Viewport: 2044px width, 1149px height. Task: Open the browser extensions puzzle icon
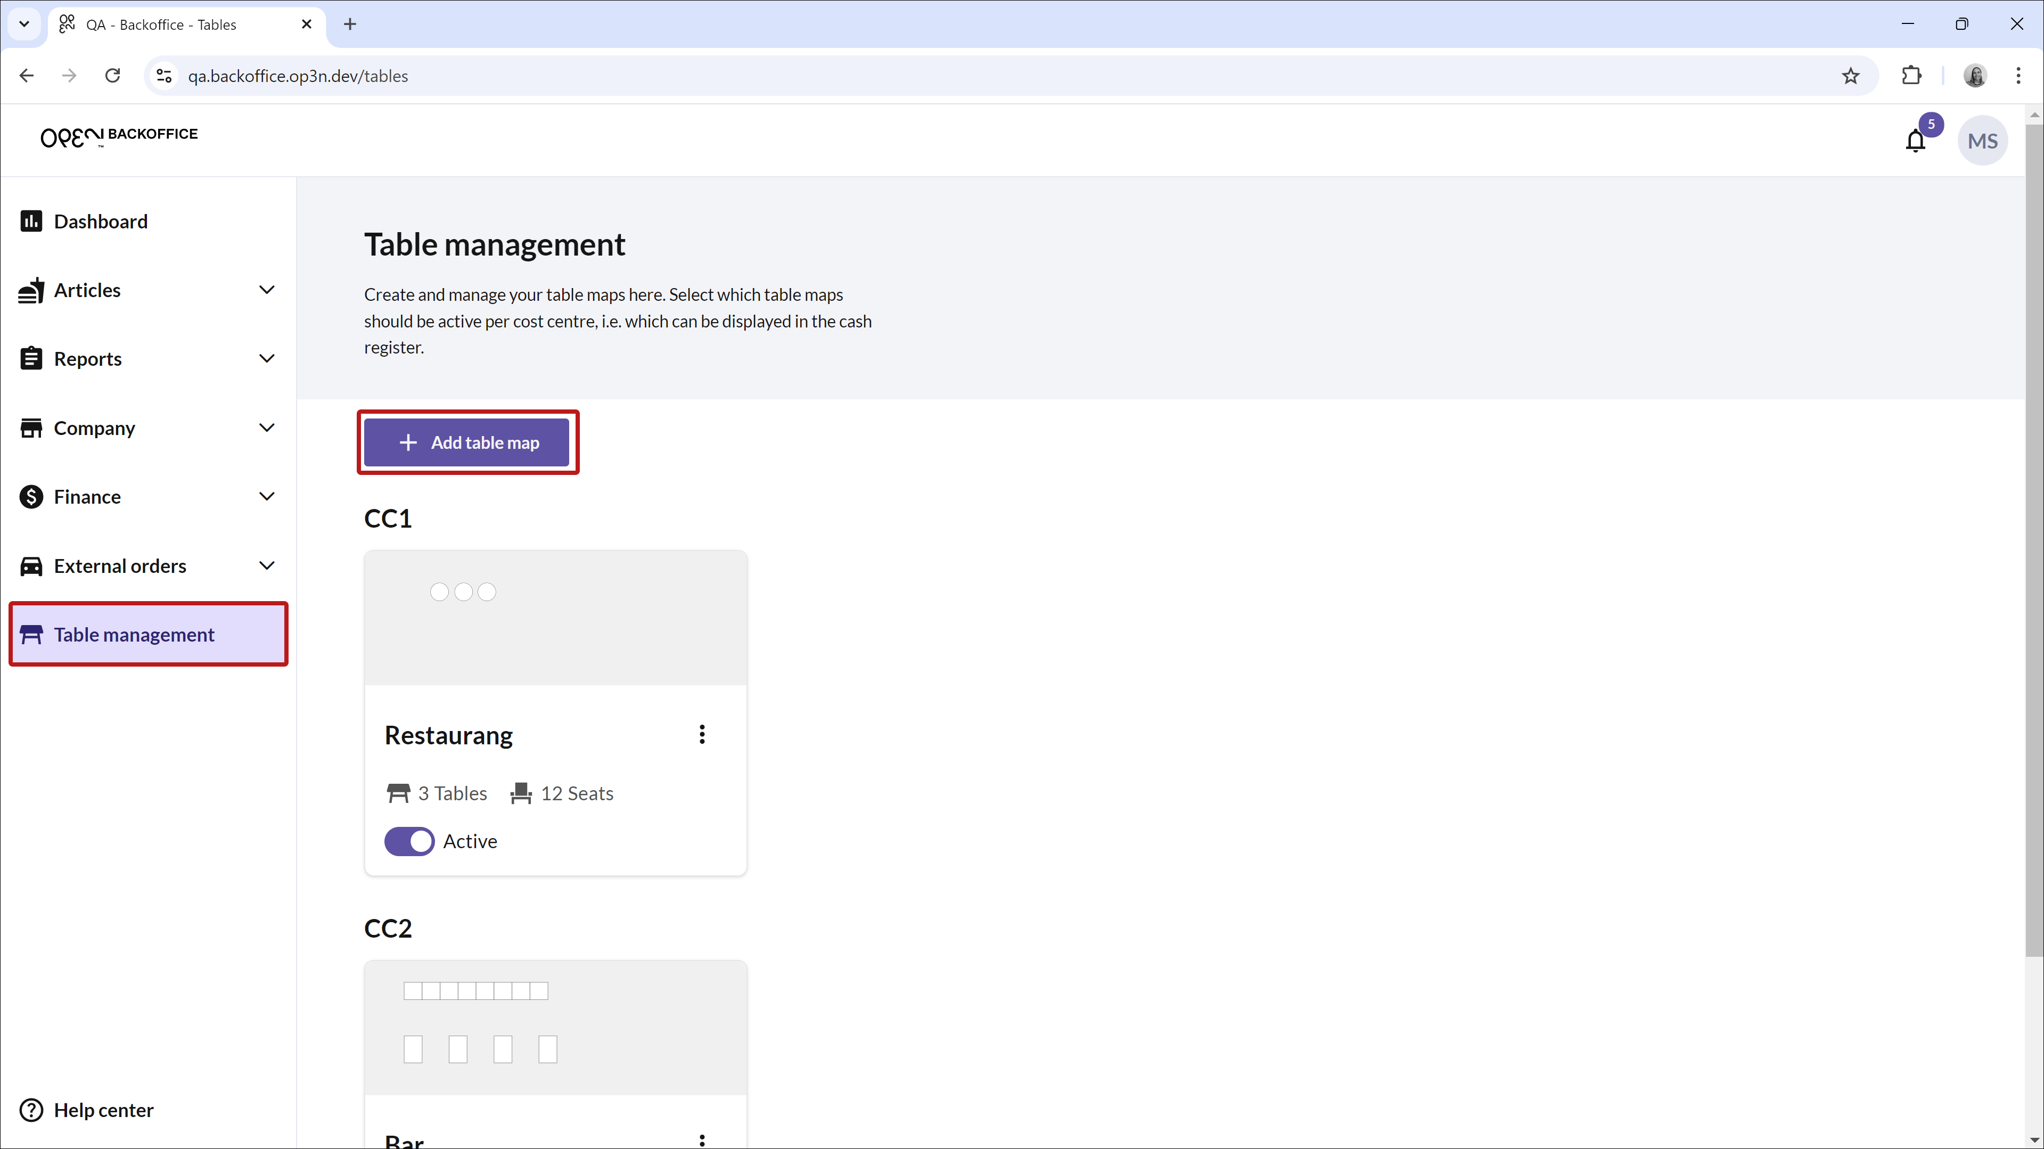point(1911,76)
